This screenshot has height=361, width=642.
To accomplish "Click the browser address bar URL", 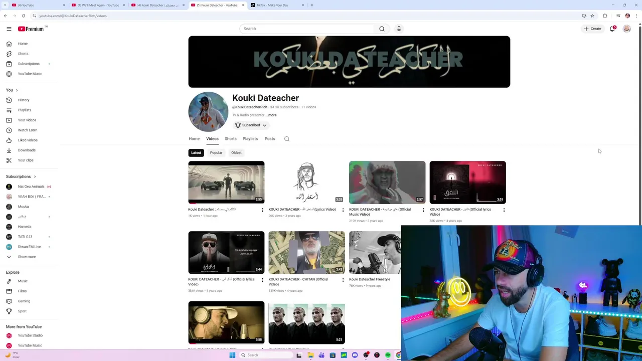I will tap(73, 16).
